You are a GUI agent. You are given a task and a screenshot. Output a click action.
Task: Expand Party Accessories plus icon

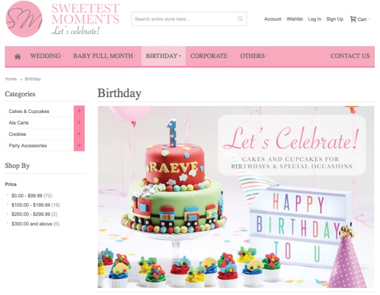click(79, 145)
